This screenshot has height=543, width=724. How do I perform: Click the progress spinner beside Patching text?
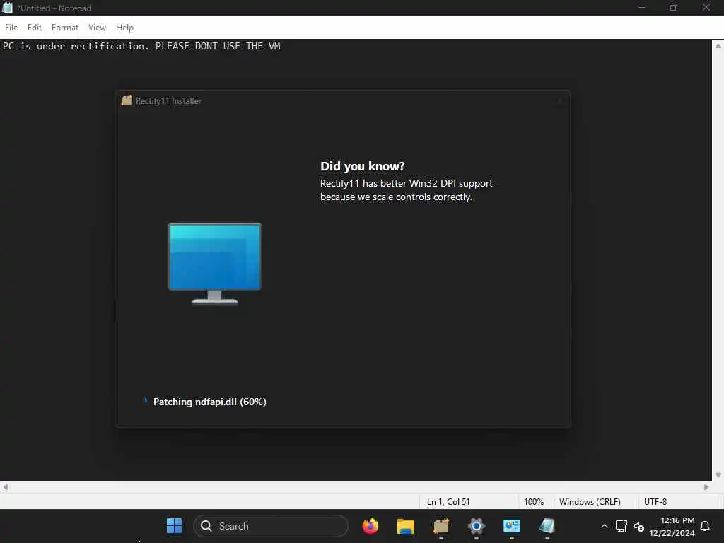pyautogui.click(x=146, y=401)
